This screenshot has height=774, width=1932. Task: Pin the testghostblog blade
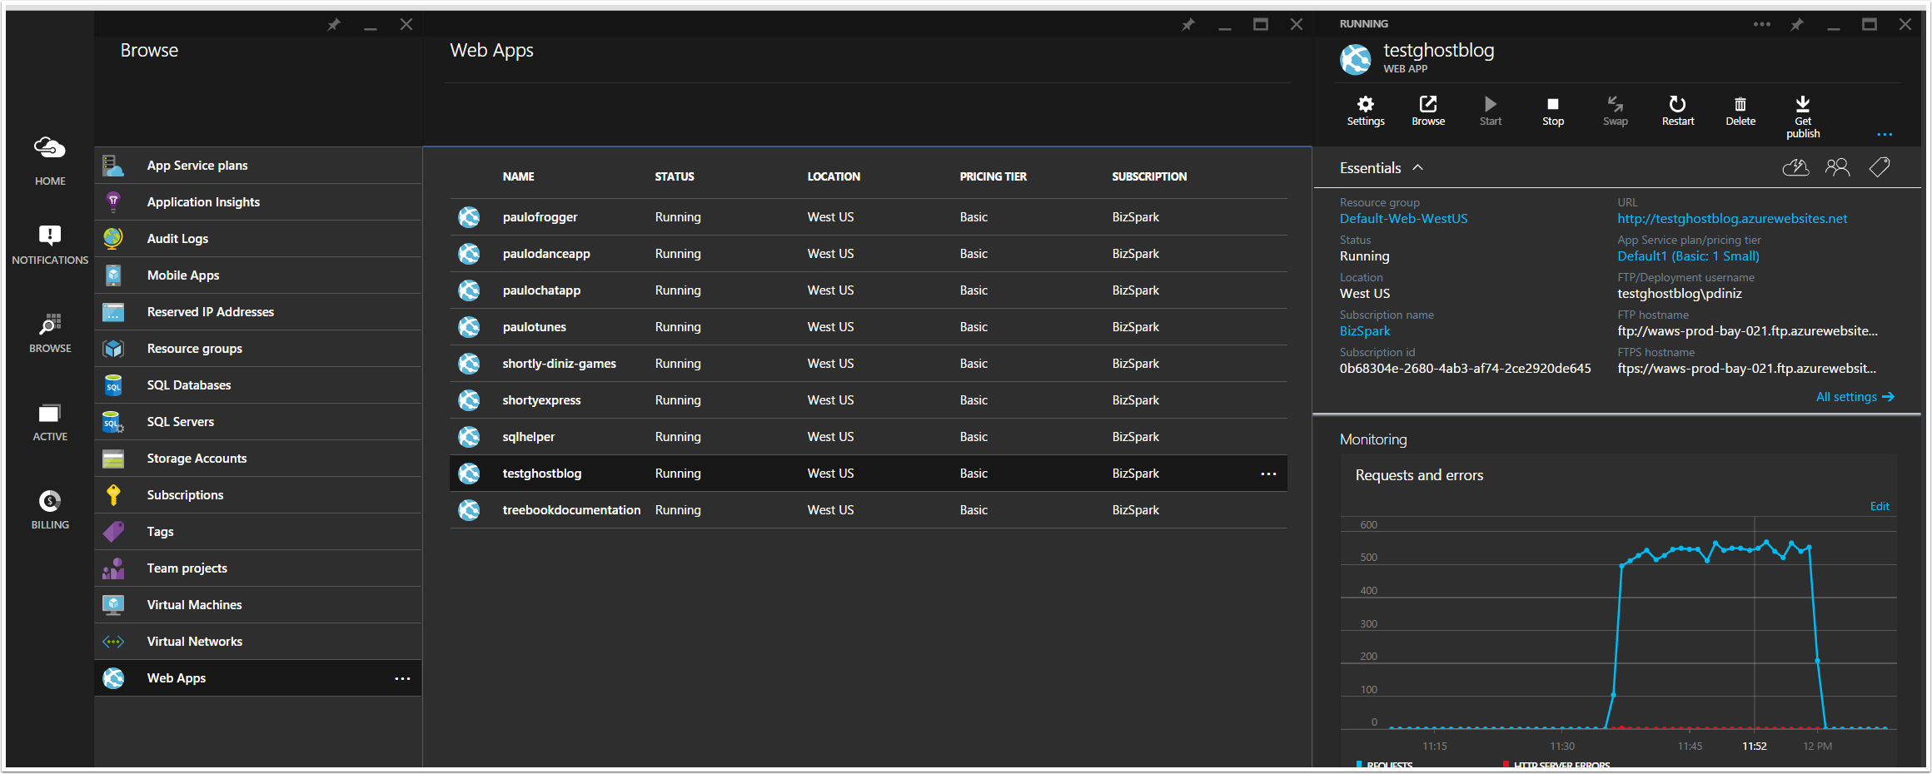1797,25
